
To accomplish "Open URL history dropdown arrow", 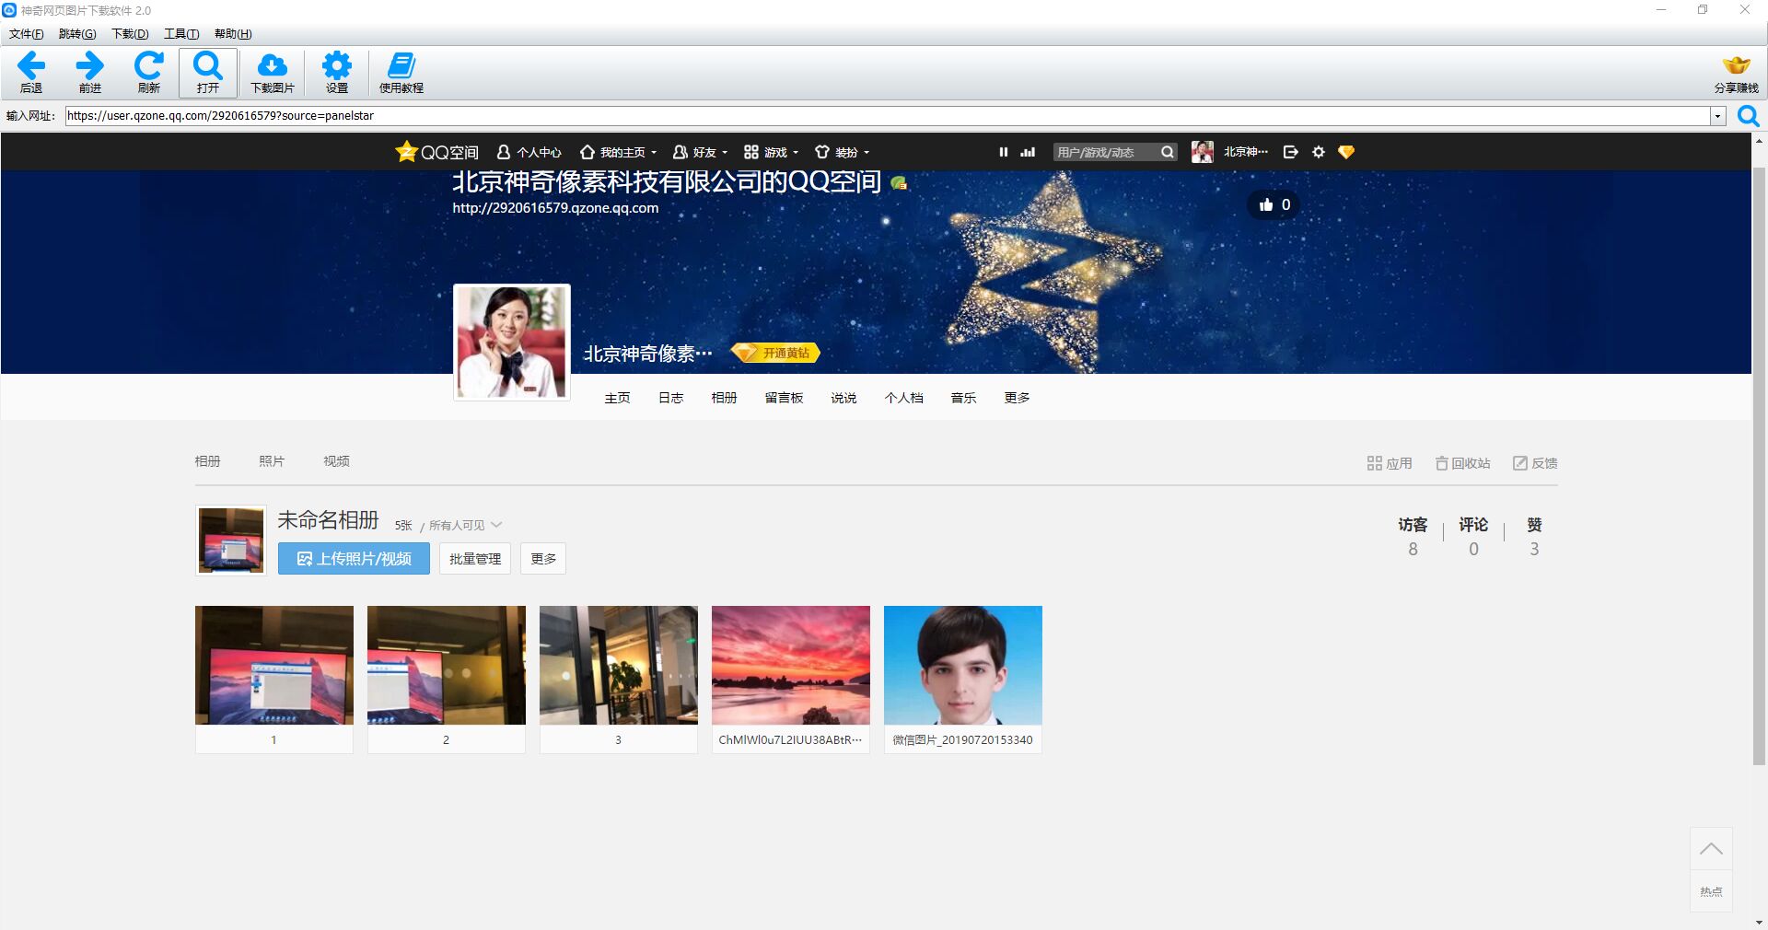I will pos(1717,116).
